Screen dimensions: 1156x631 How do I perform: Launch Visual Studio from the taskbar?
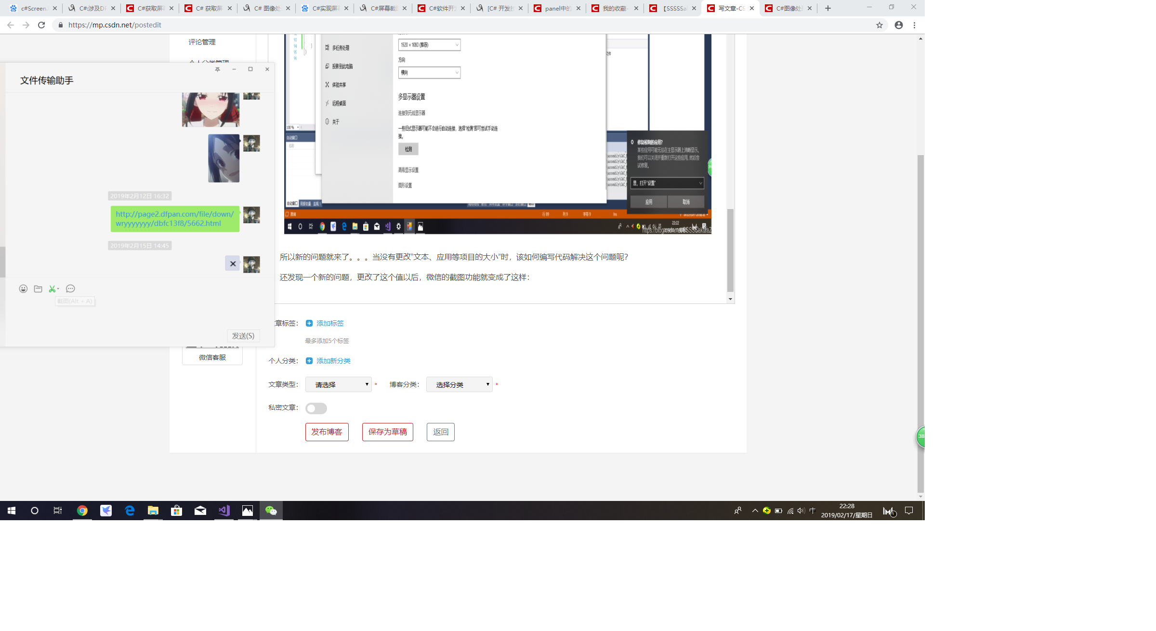223,511
